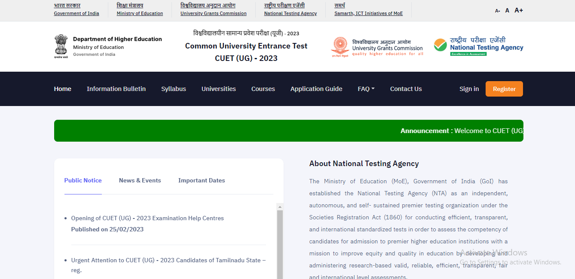The image size is (575, 279).
Task: Click the Published on 25/02/2023 date text
Action: coord(107,229)
